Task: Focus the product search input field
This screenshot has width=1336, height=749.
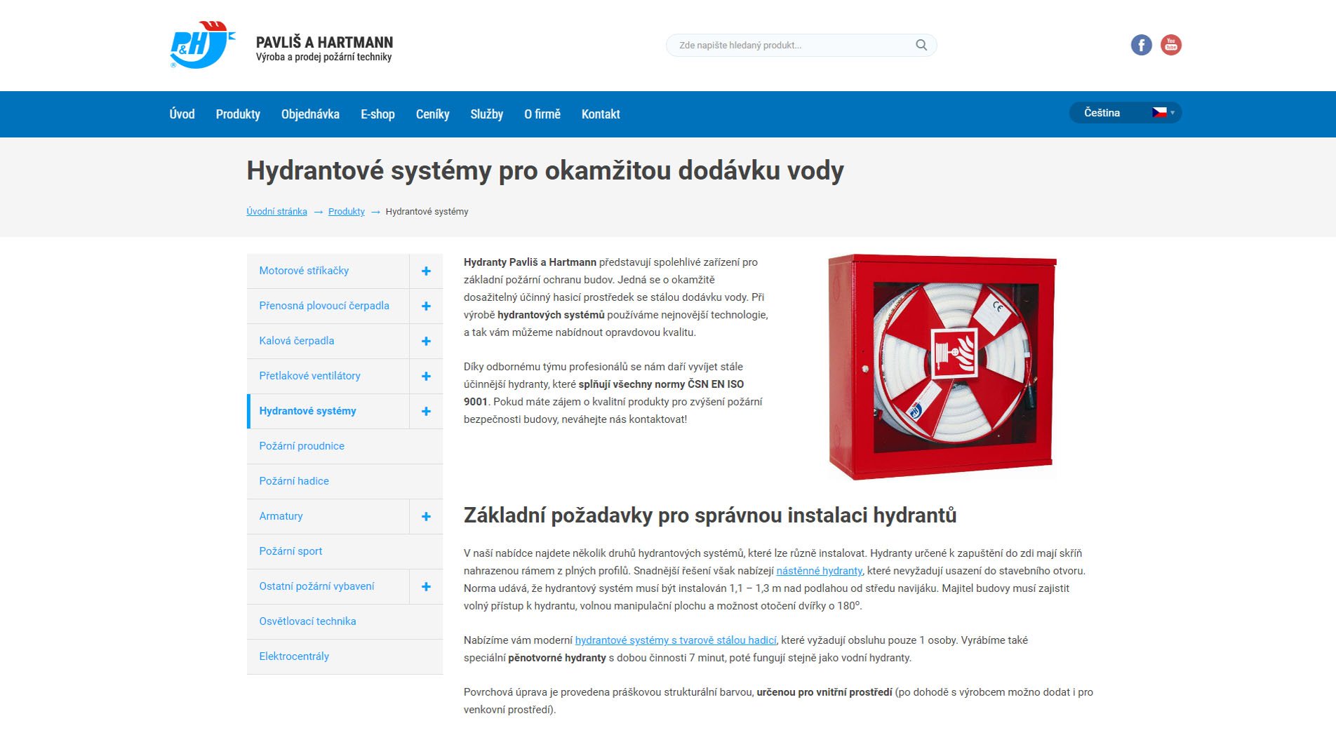Action: point(801,45)
